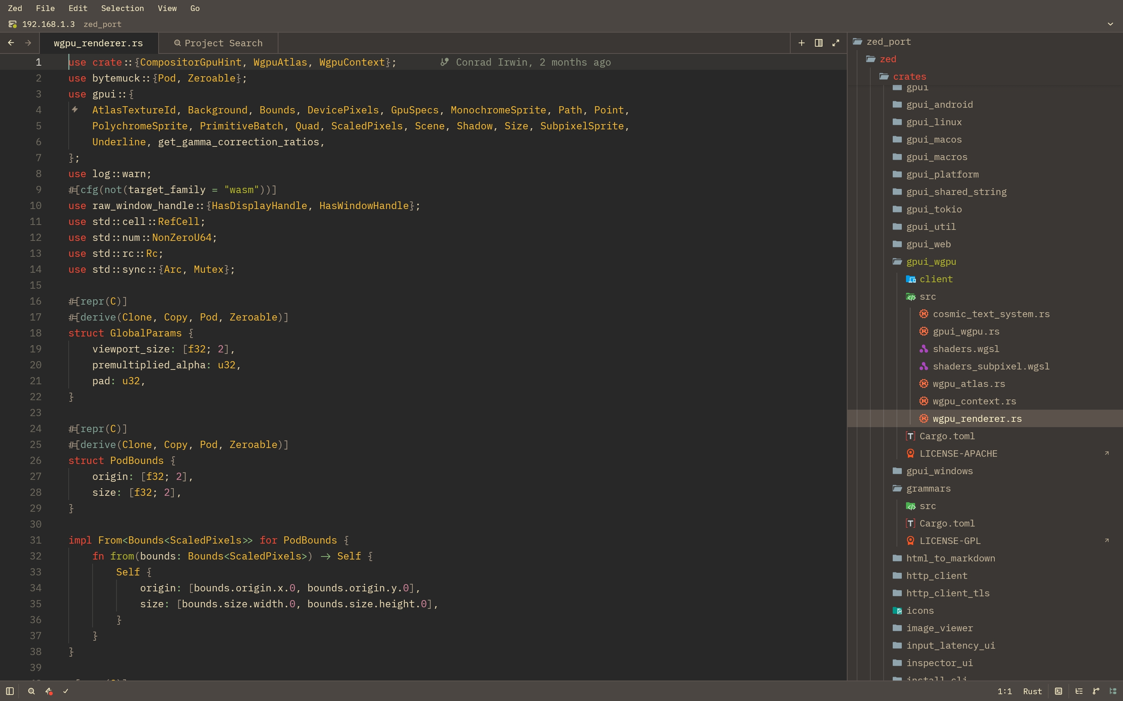Open a new tab with the plus icon
The image size is (1123, 701).
[x=801, y=42]
